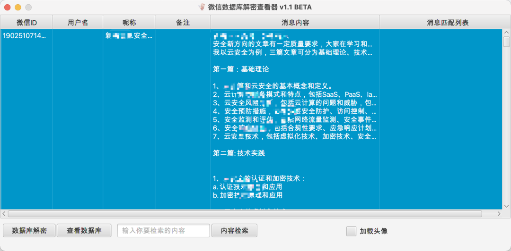The height and width of the screenshot is (251, 511).
Task: Click the 数据库解密 button
Action: pos(29,231)
